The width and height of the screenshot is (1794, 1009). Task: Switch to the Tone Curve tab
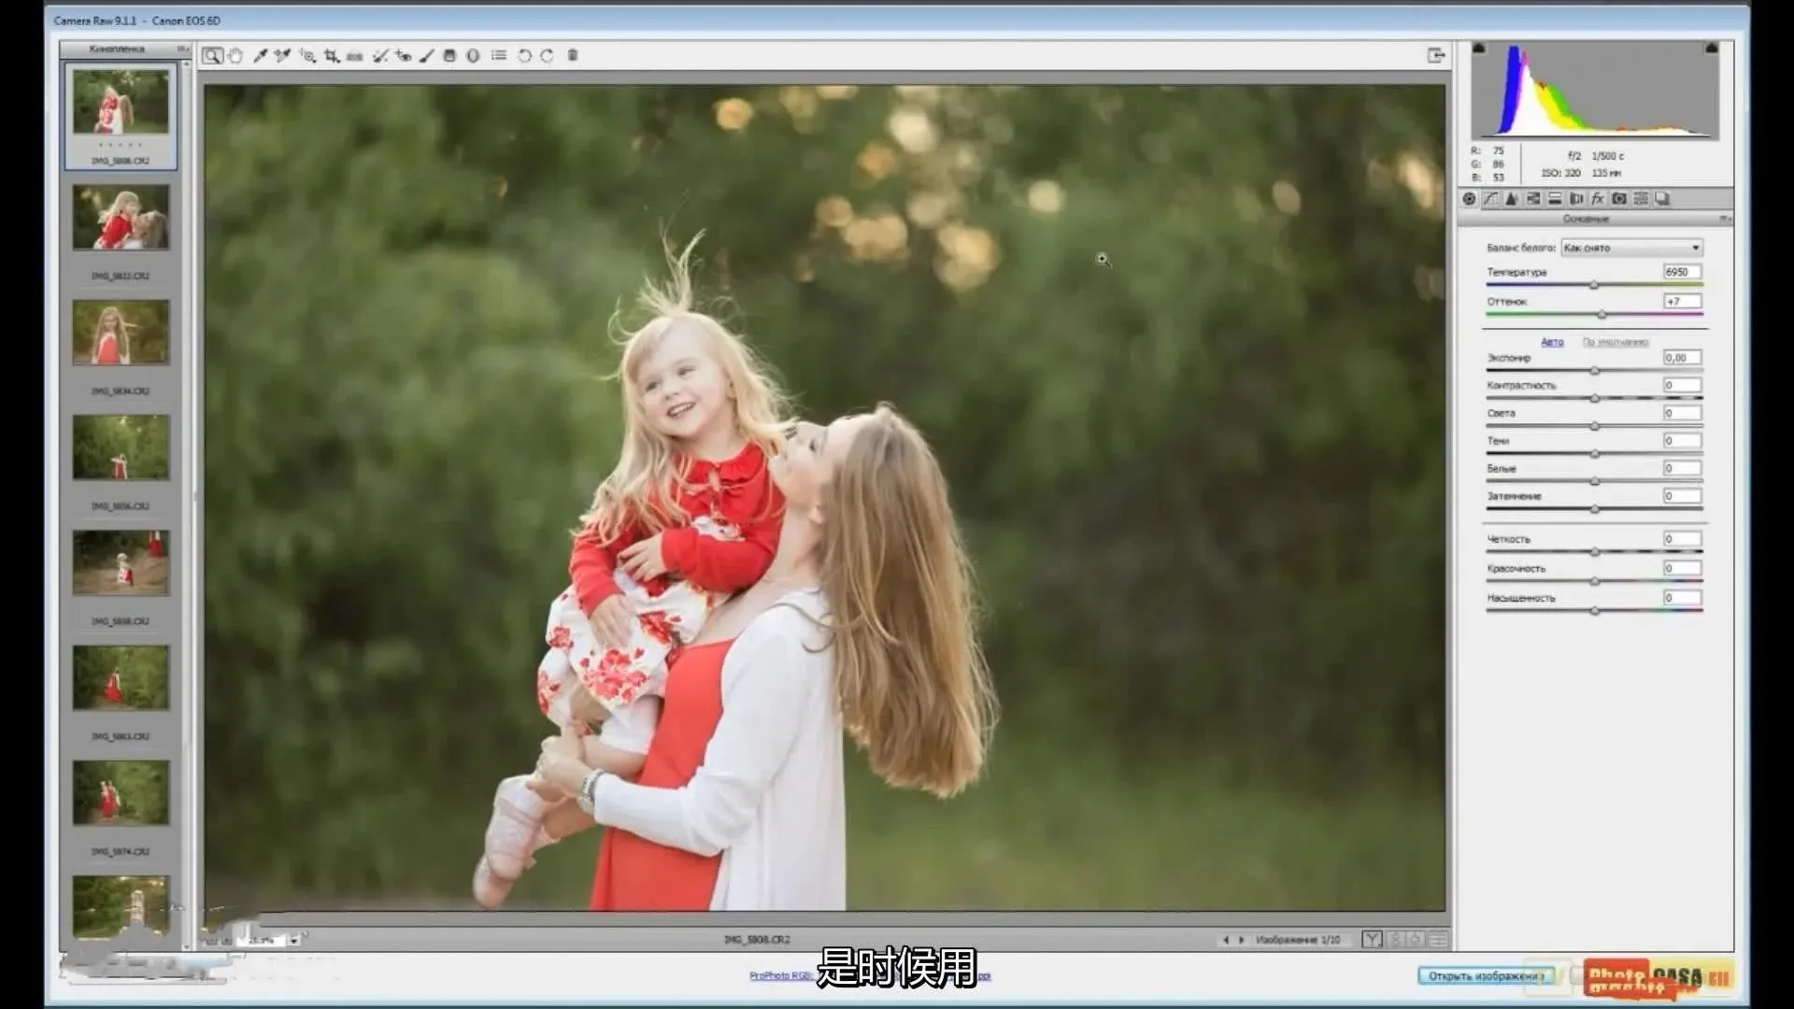click(1490, 199)
